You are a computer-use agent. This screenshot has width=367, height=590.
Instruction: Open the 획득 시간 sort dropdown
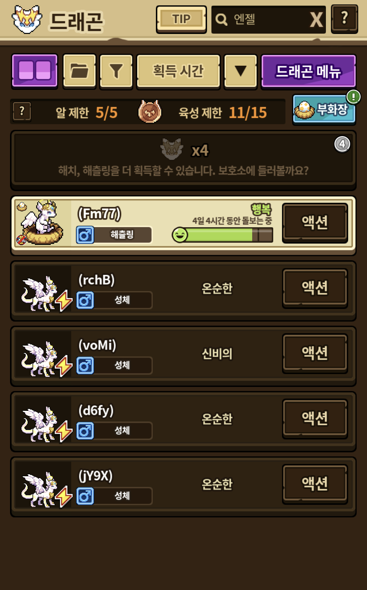click(178, 71)
